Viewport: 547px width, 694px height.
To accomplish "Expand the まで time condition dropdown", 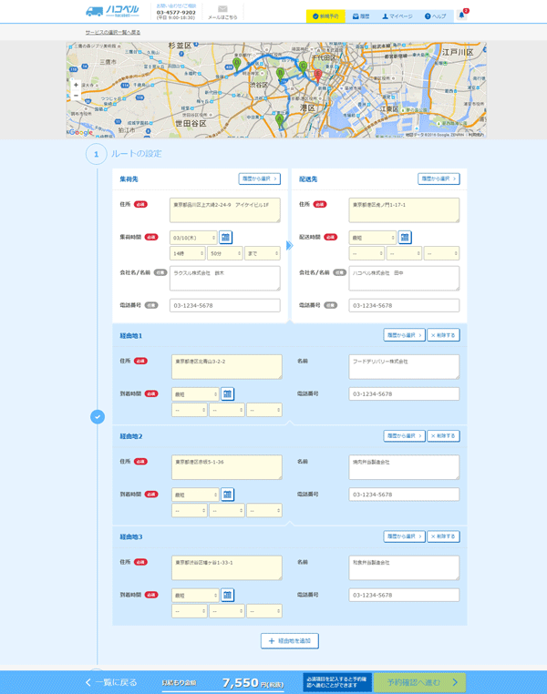I will pos(262,253).
